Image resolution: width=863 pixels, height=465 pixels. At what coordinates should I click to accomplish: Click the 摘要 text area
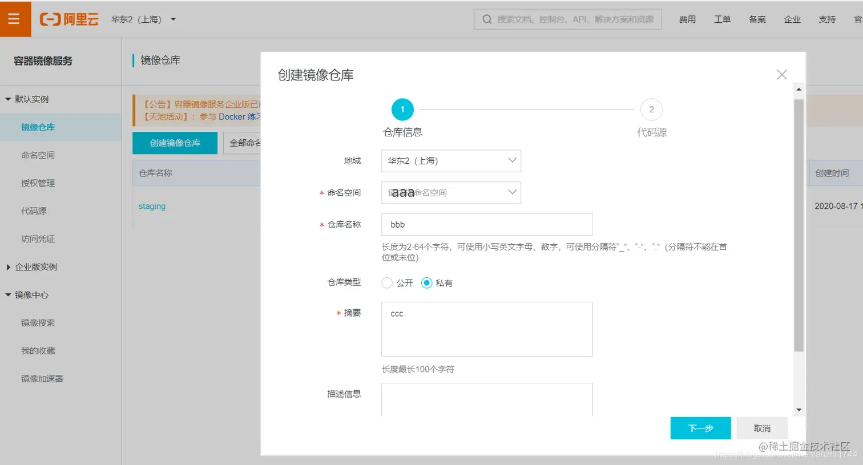(487, 329)
